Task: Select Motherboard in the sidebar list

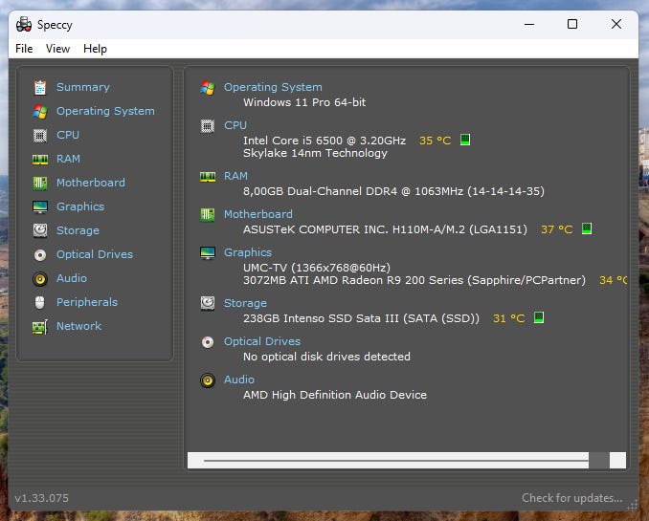Action: 91,183
